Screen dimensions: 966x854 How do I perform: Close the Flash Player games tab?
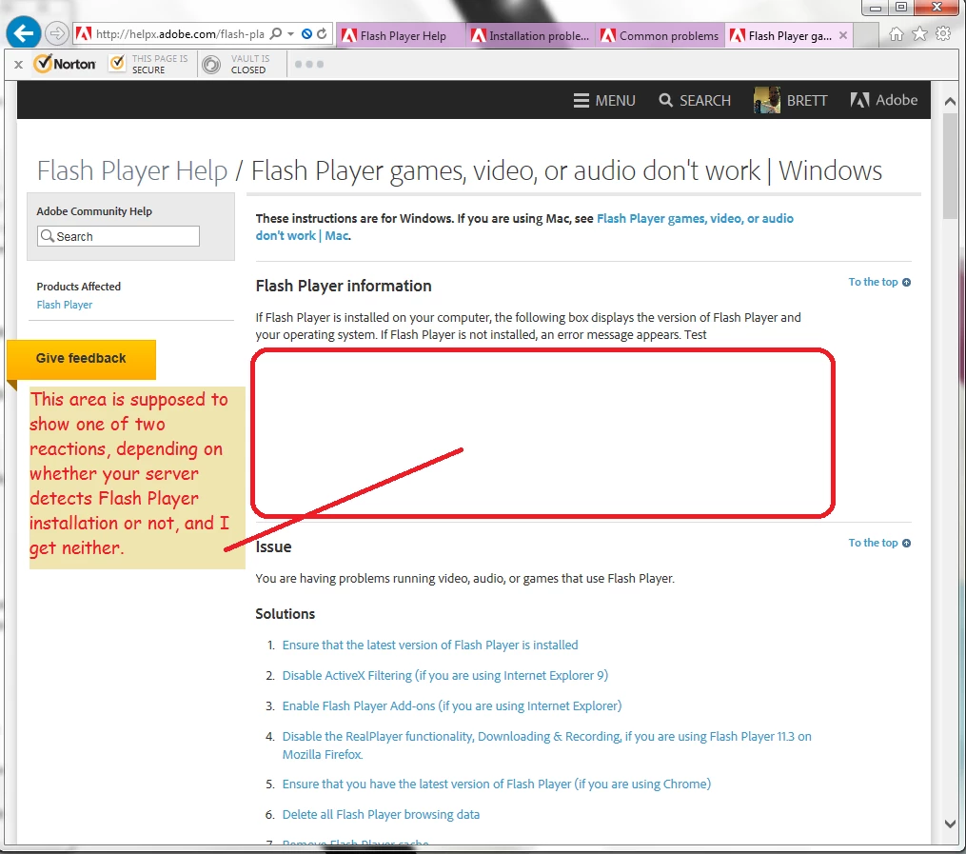[843, 36]
